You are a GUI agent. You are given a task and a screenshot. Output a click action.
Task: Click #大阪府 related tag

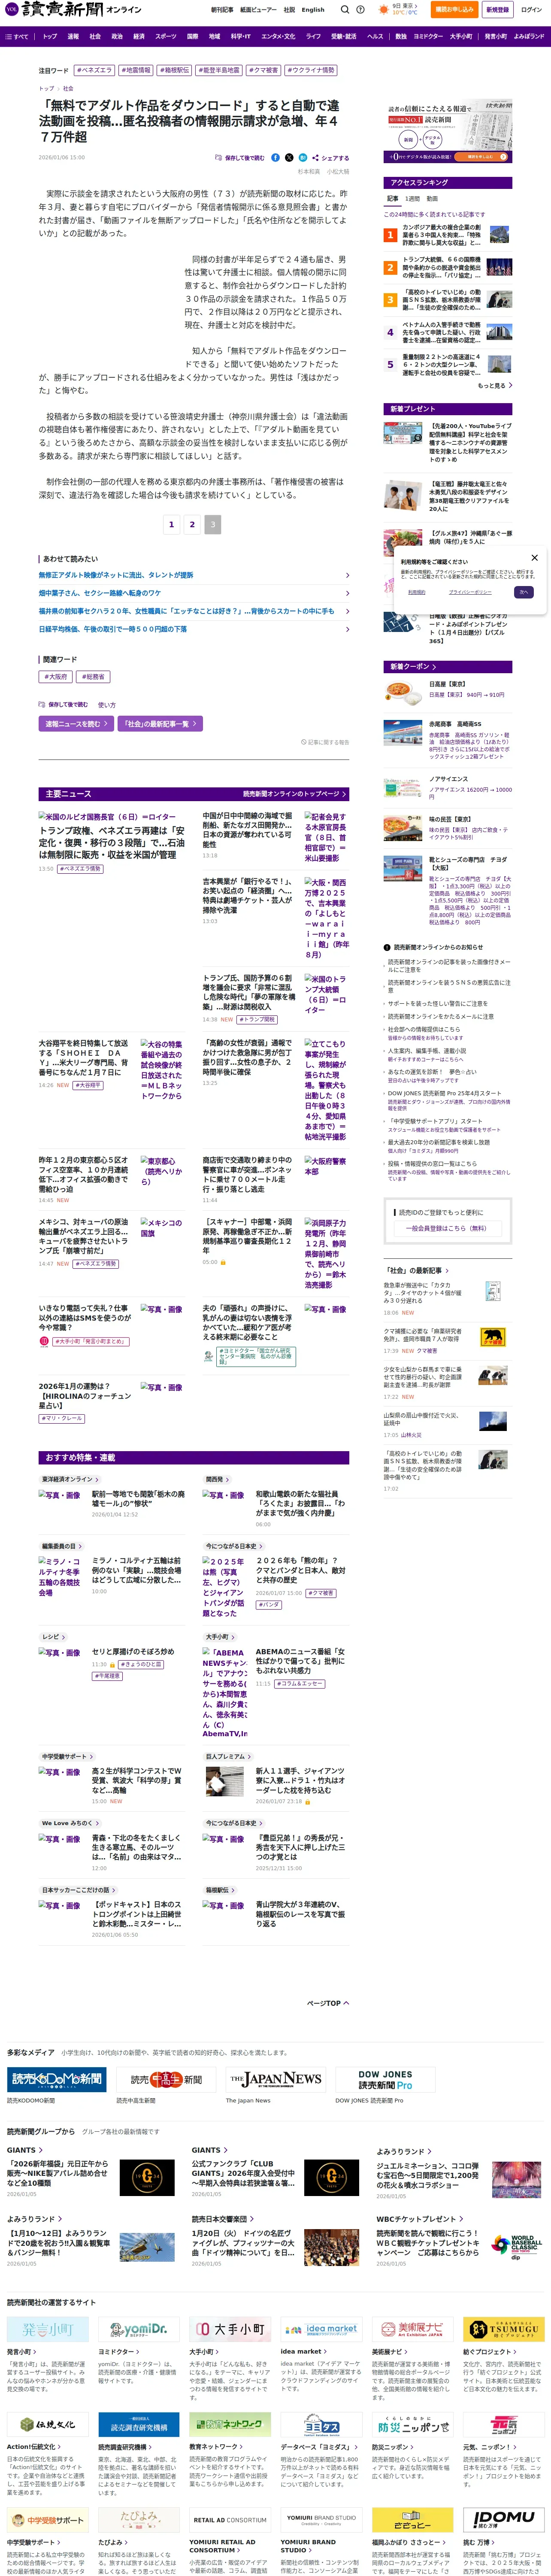pyautogui.click(x=56, y=677)
